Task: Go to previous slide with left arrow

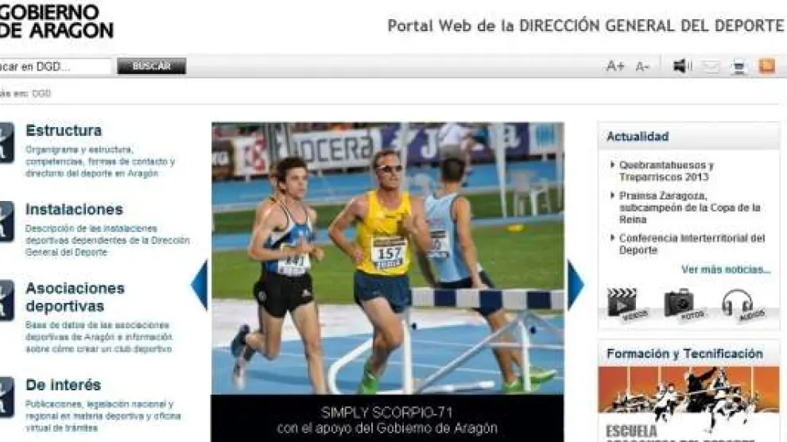Action: [200, 284]
